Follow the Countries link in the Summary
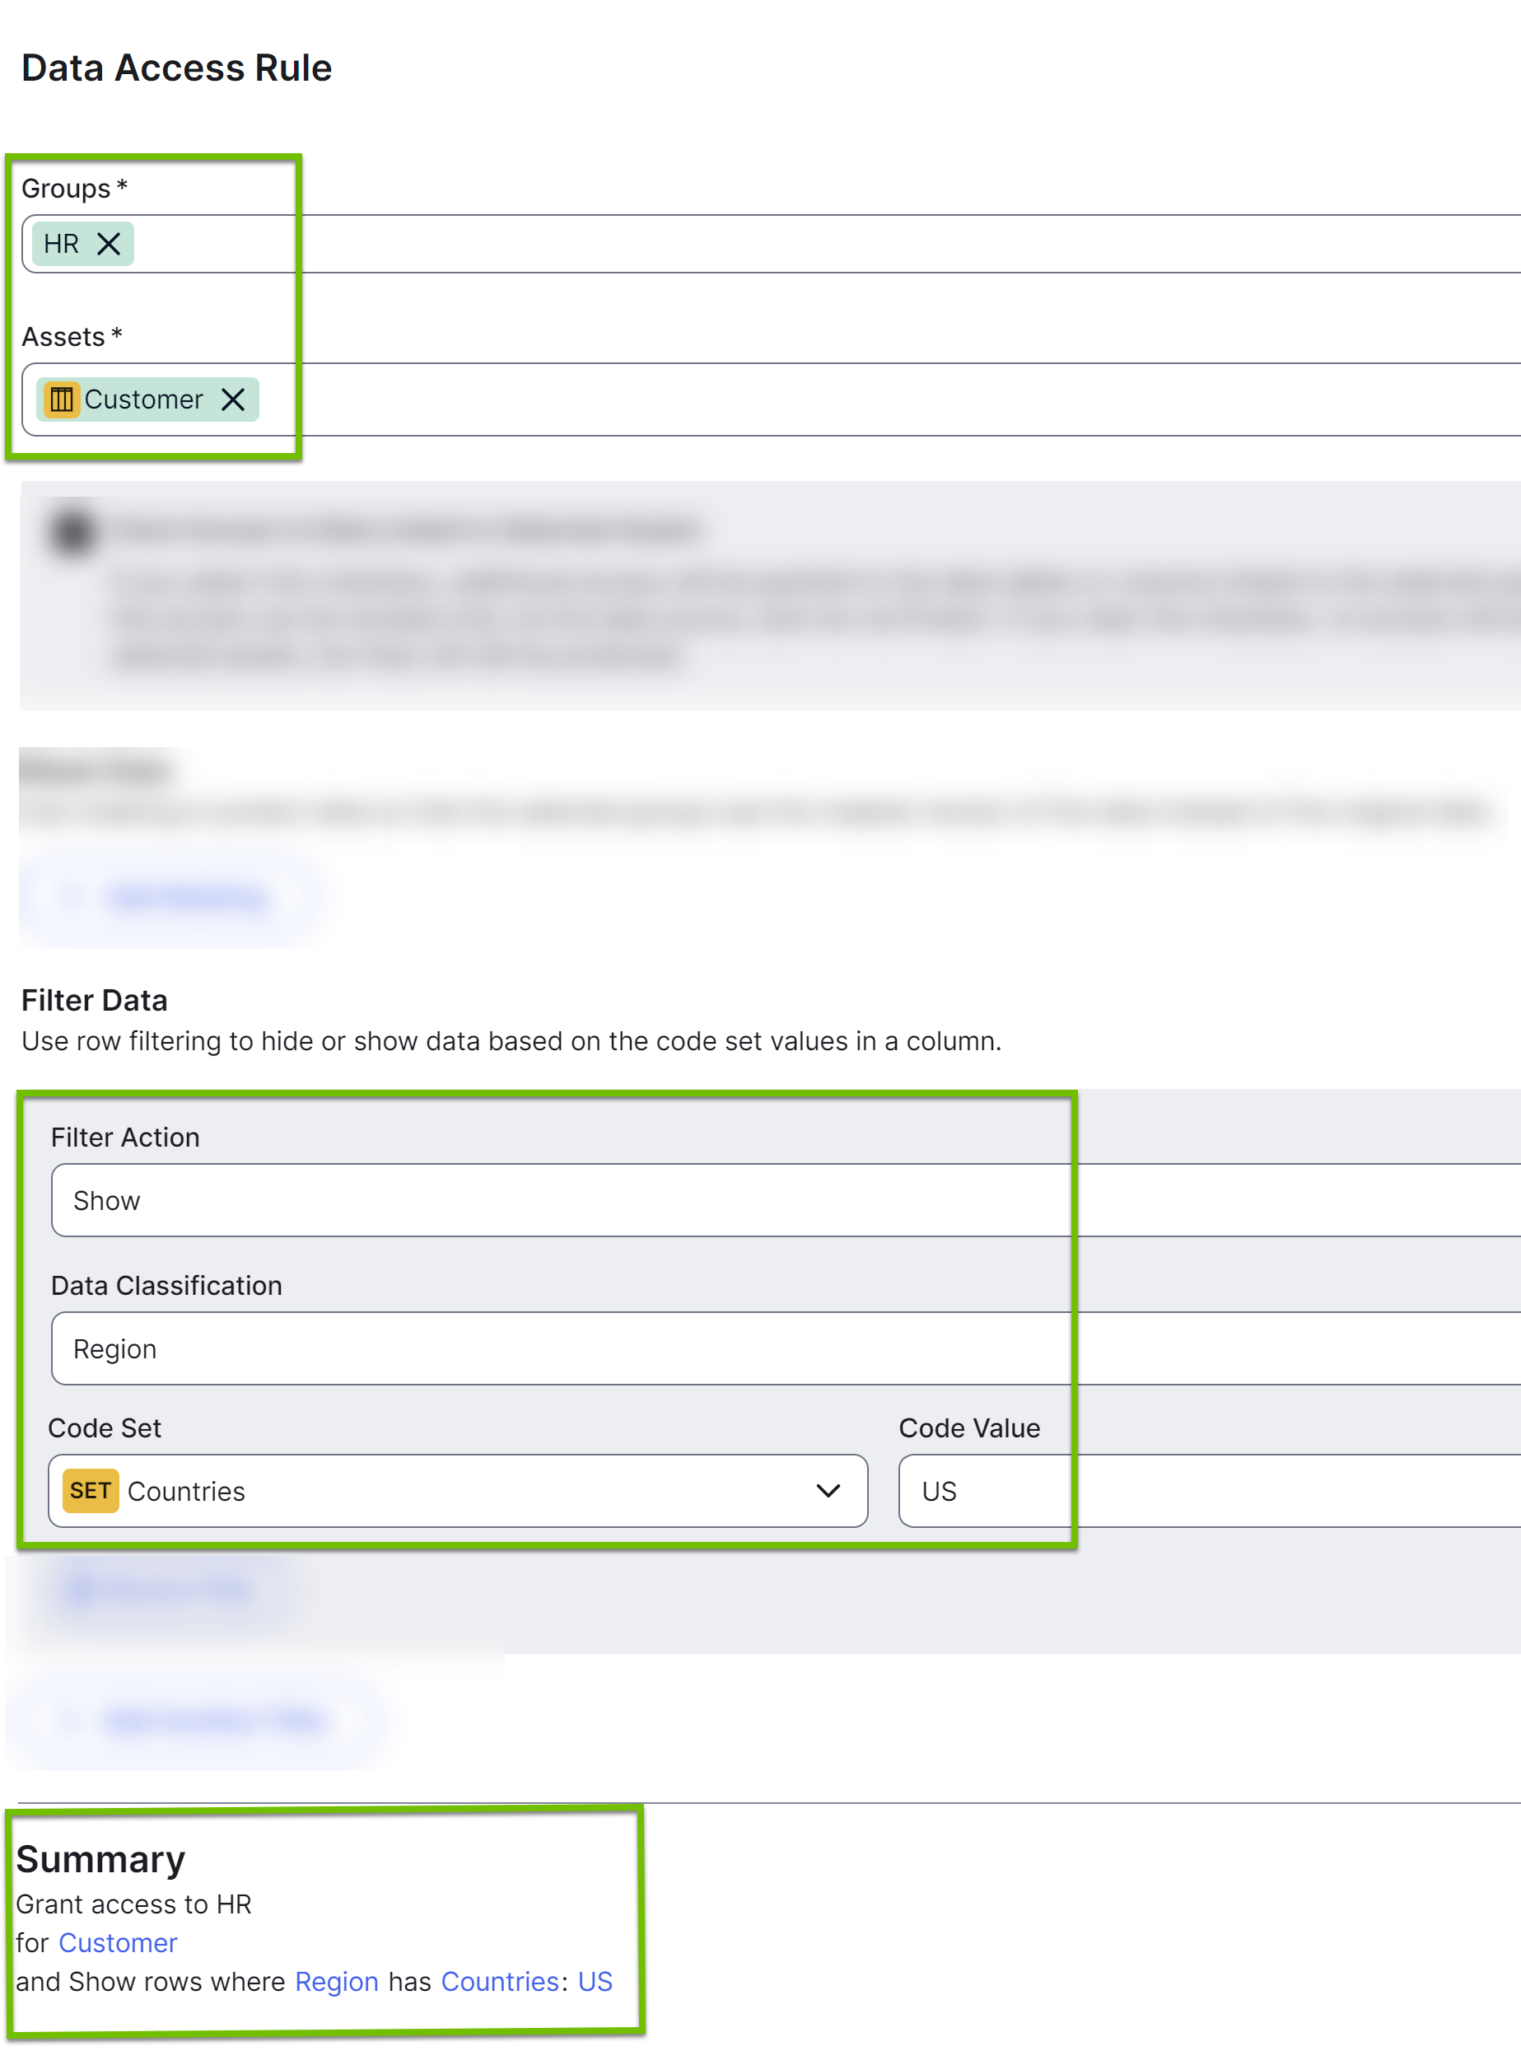The width and height of the screenshot is (1521, 2051). click(500, 1981)
